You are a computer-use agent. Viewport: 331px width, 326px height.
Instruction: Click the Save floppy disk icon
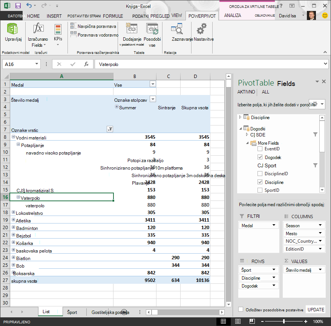pyautogui.click(x=18, y=6)
